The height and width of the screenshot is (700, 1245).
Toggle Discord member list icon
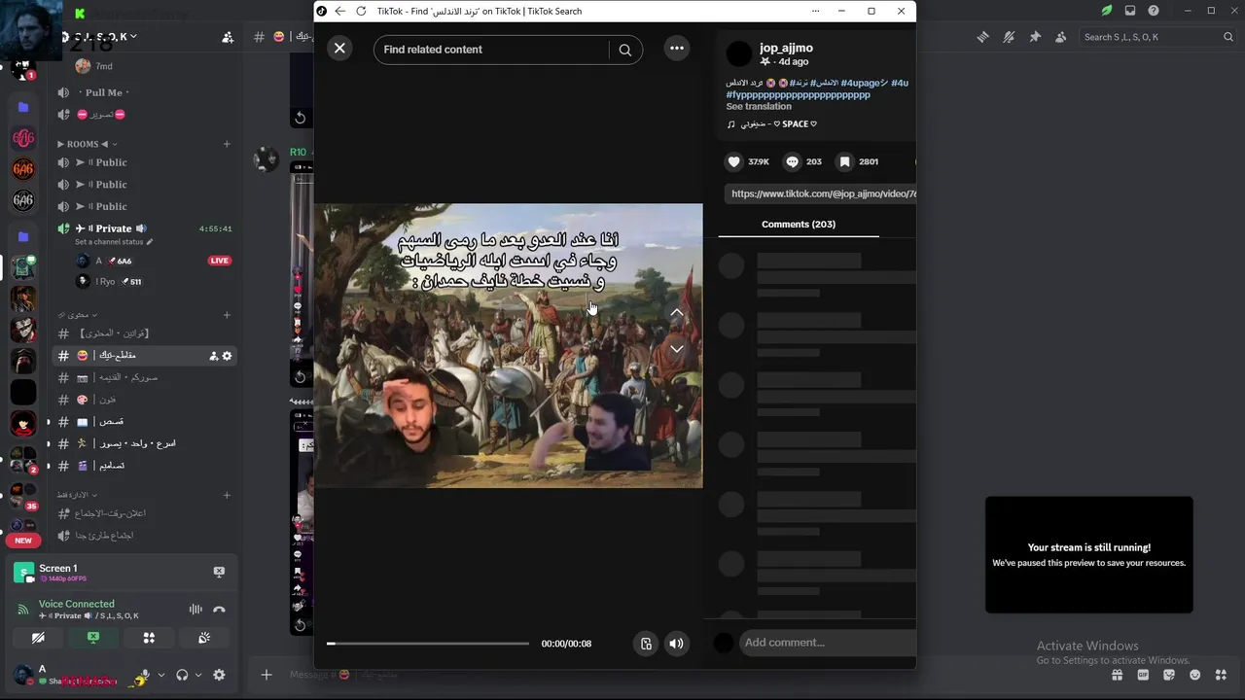tap(1061, 37)
